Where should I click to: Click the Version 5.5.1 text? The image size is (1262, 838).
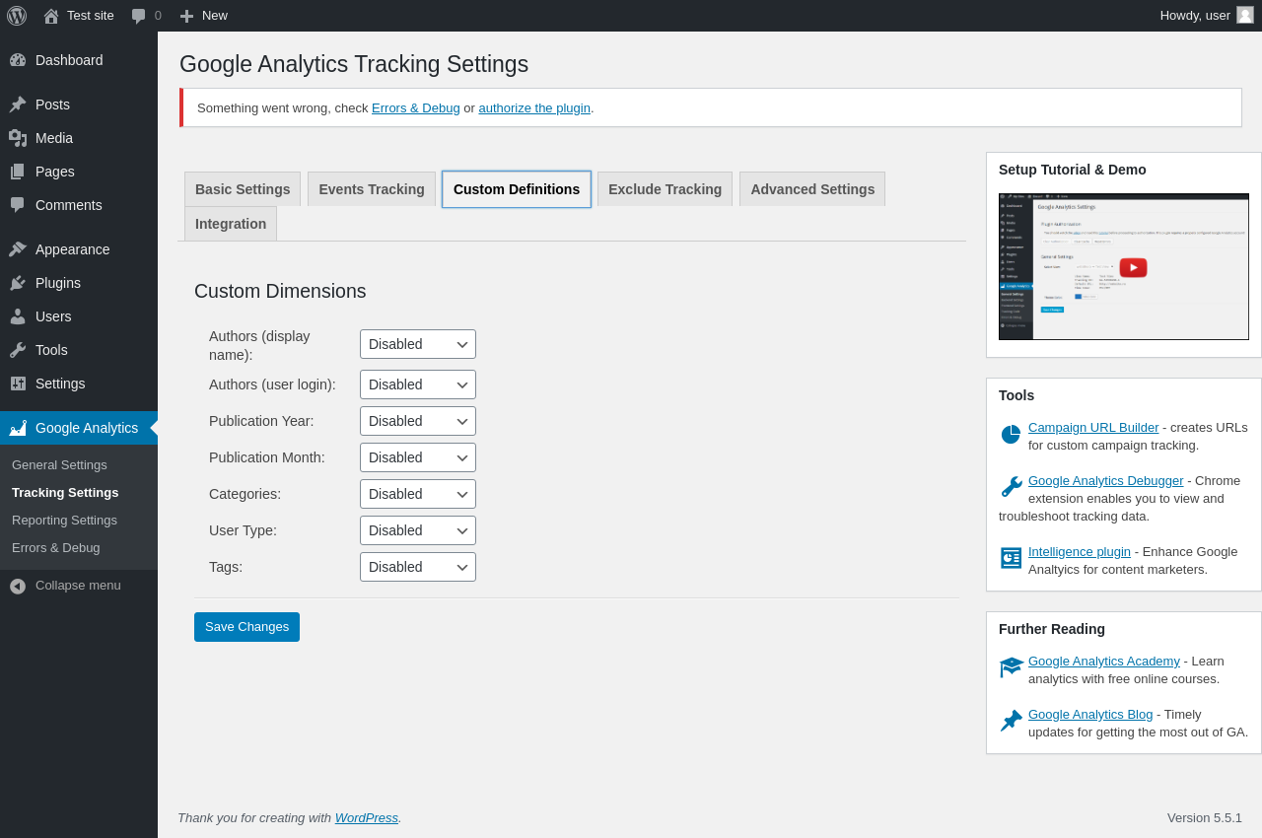(1205, 817)
